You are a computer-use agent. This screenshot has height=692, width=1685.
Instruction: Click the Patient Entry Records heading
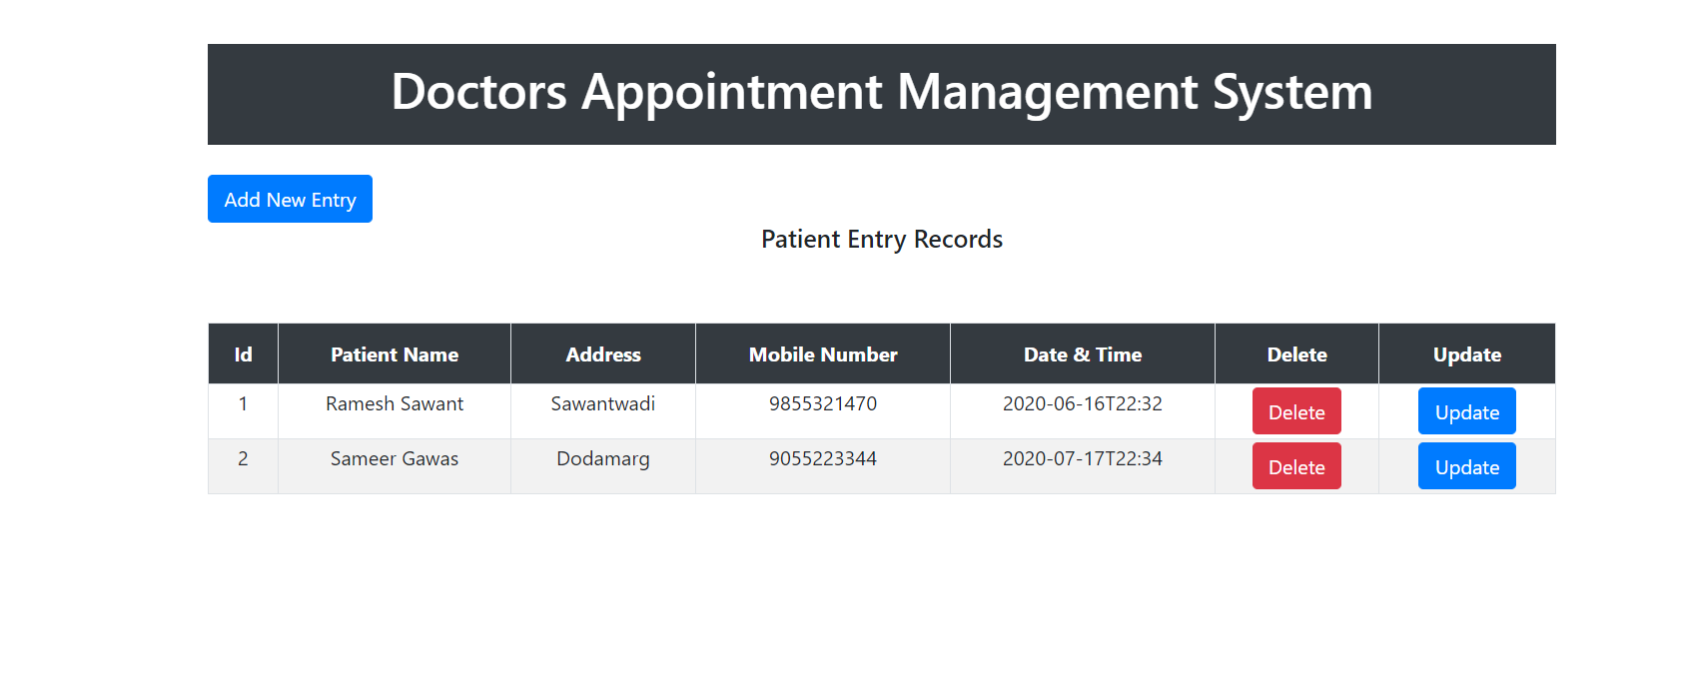[x=881, y=239]
